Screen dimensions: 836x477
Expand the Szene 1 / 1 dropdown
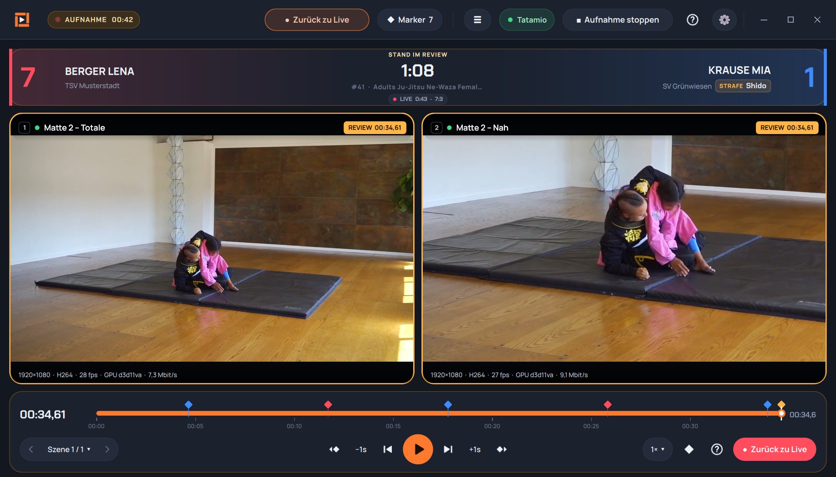pyautogui.click(x=69, y=449)
